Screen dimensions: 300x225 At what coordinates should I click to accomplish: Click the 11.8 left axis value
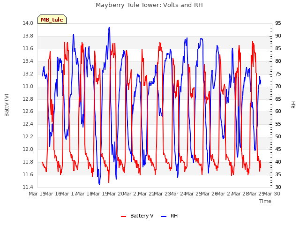(x=28, y=162)
